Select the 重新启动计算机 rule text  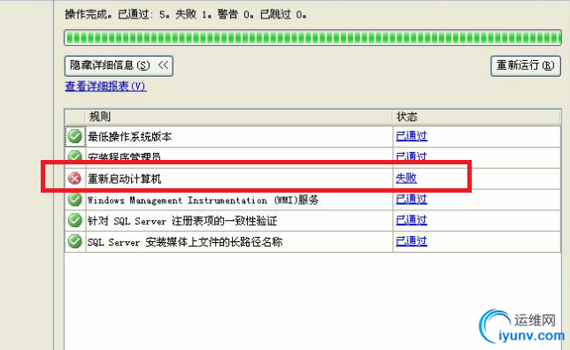tap(124, 179)
